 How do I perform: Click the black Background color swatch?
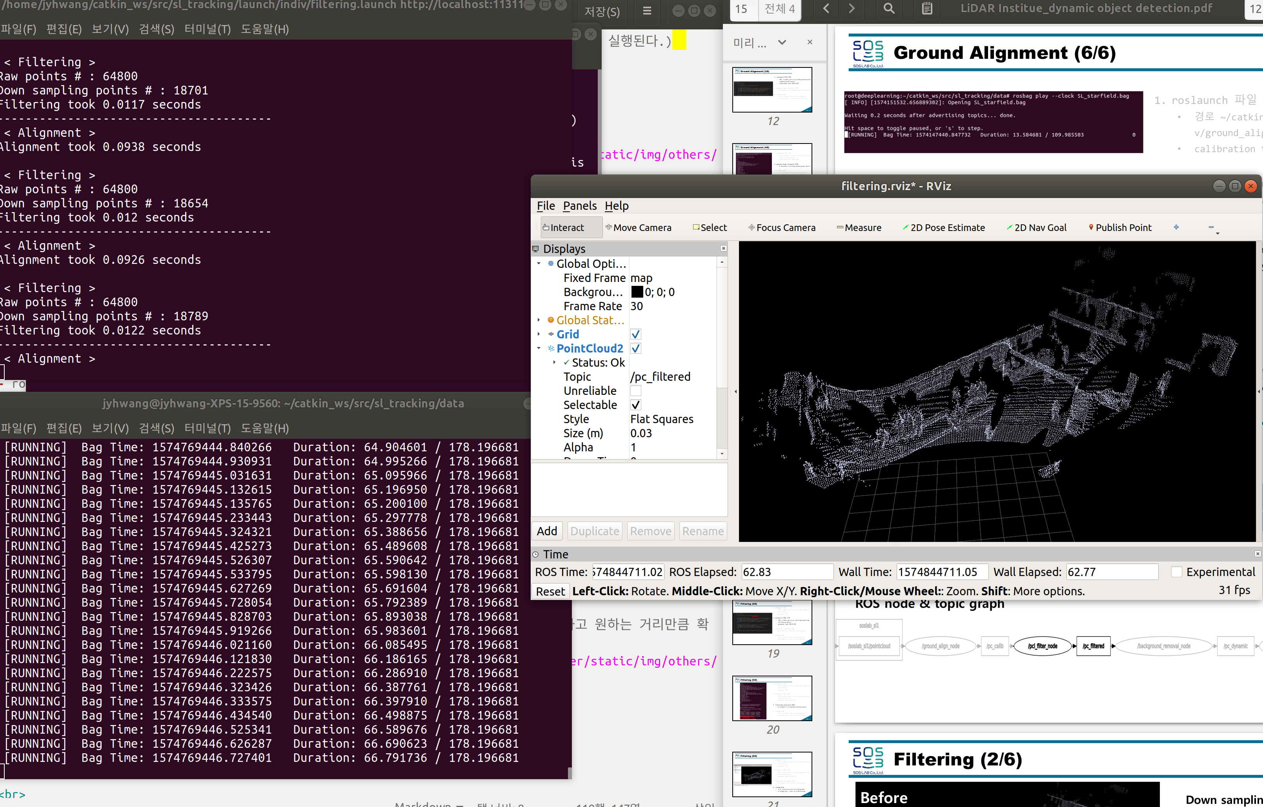click(x=637, y=292)
